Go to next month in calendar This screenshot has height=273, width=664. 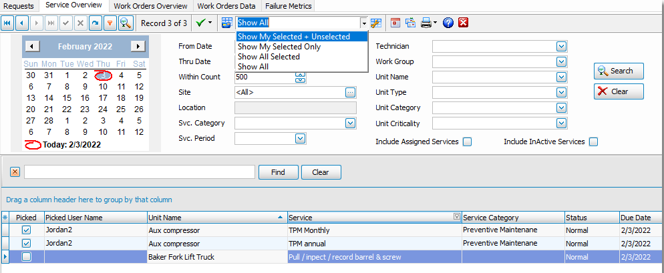pyautogui.click(x=138, y=46)
